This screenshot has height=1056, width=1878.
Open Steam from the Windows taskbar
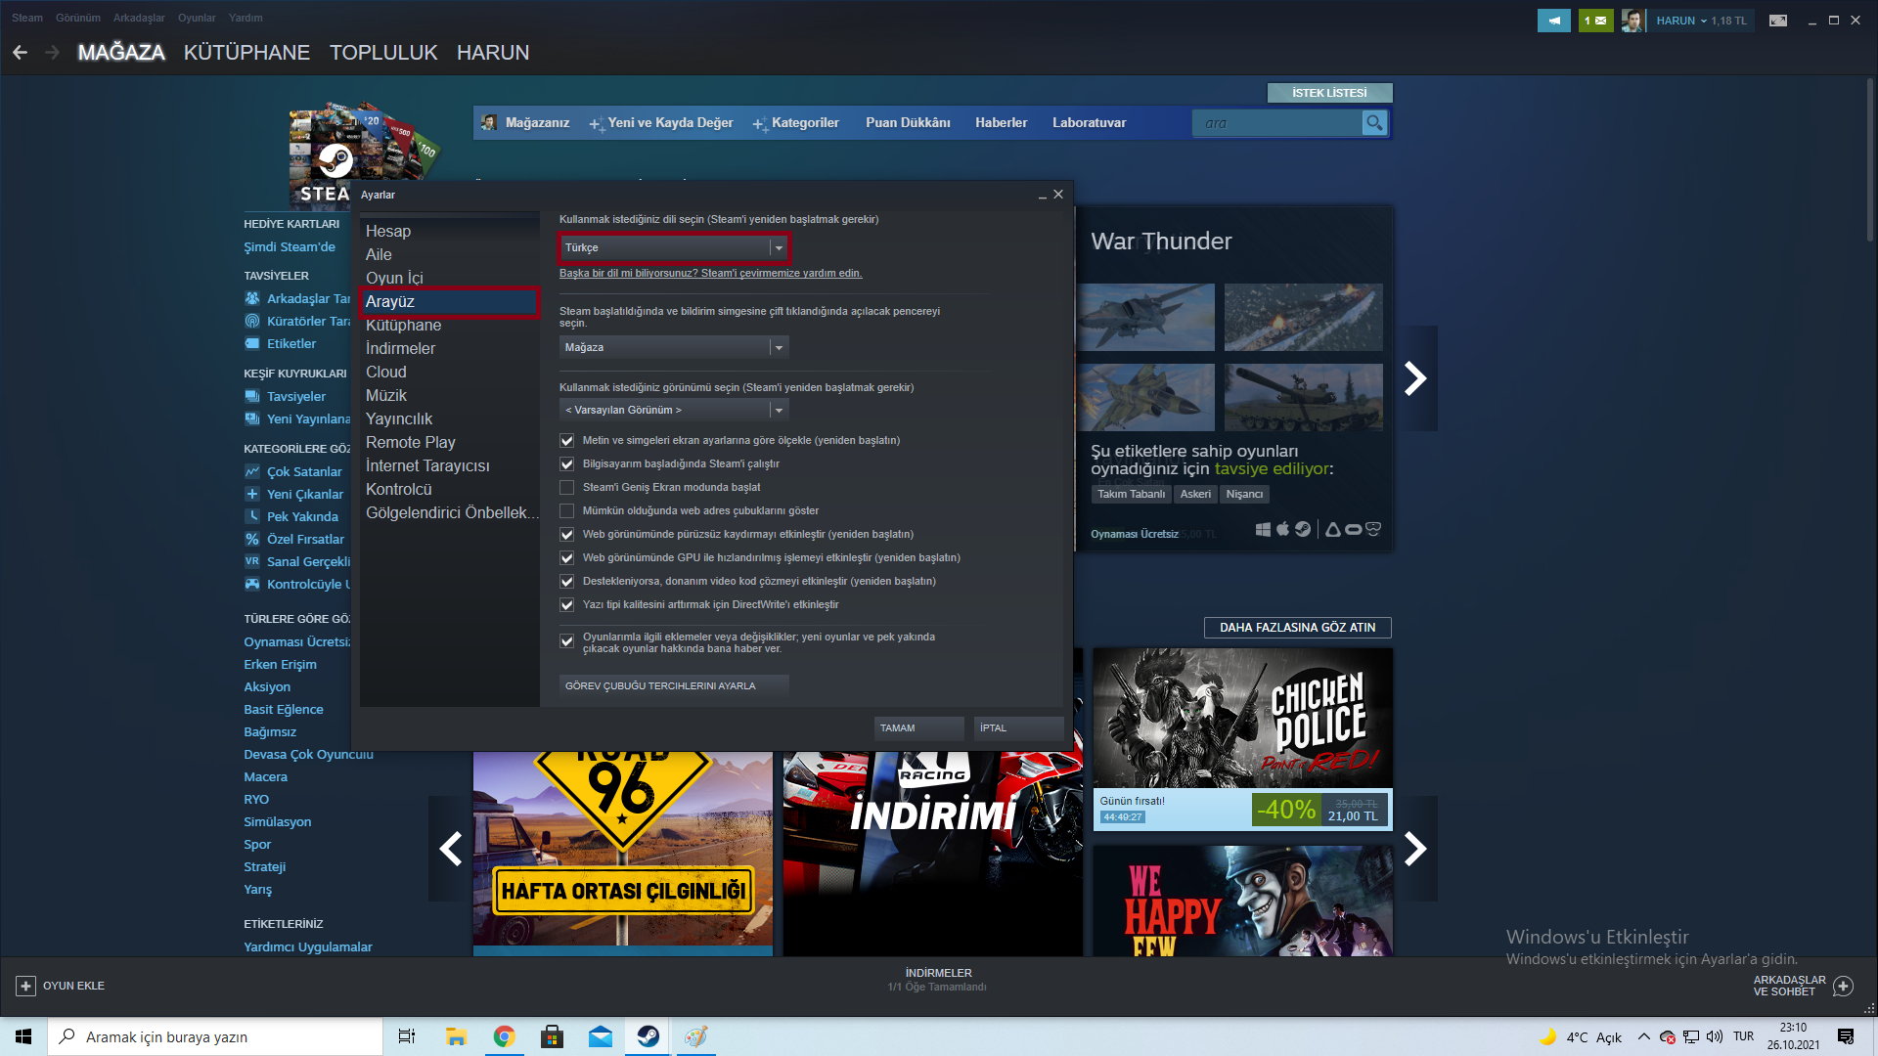[x=648, y=1036]
